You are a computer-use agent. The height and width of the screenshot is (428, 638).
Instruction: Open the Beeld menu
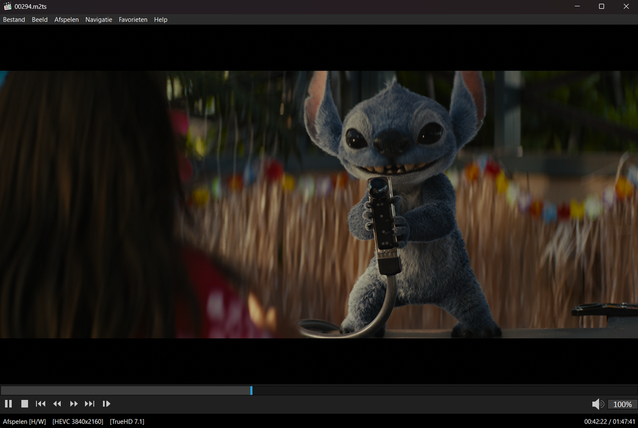coord(40,20)
